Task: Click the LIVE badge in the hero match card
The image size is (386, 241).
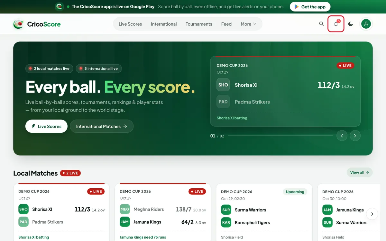Action: (x=345, y=66)
